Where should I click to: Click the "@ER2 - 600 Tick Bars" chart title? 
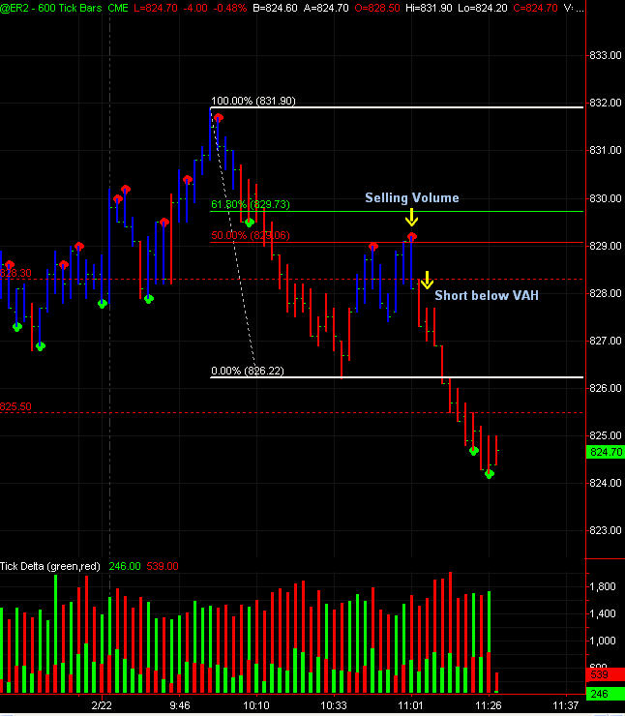tap(51, 8)
